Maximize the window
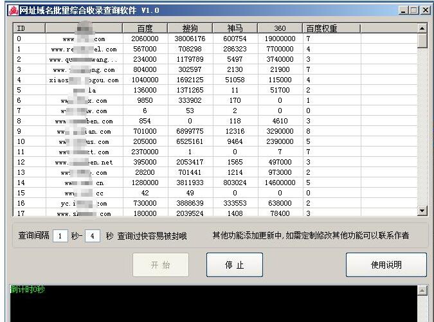This screenshot has height=322, width=434. pos(414,10)
